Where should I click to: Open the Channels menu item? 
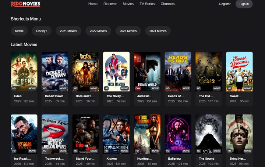pos(168,4)
